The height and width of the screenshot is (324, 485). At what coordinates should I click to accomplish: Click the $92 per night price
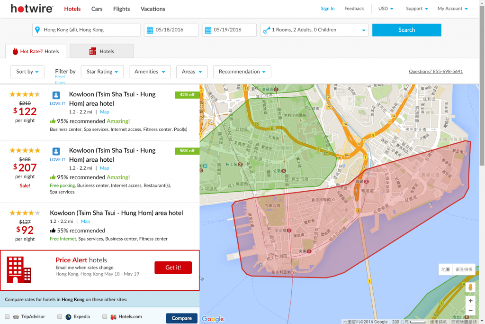click(x=25, y=230)
